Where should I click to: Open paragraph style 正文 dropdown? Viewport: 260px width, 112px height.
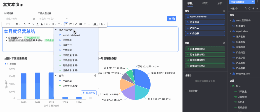point(10,24)
